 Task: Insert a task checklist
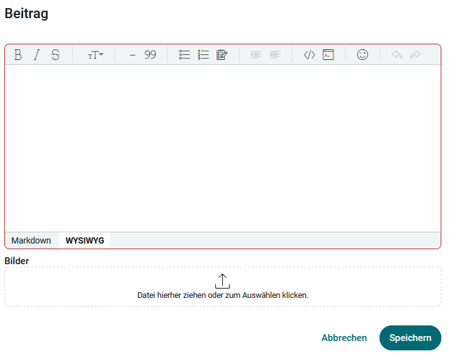coord(222,55)
